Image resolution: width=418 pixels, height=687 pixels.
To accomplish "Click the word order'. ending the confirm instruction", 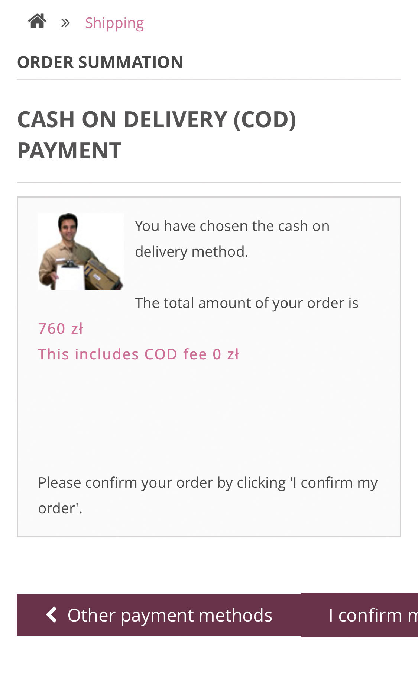I will (60, 508).
